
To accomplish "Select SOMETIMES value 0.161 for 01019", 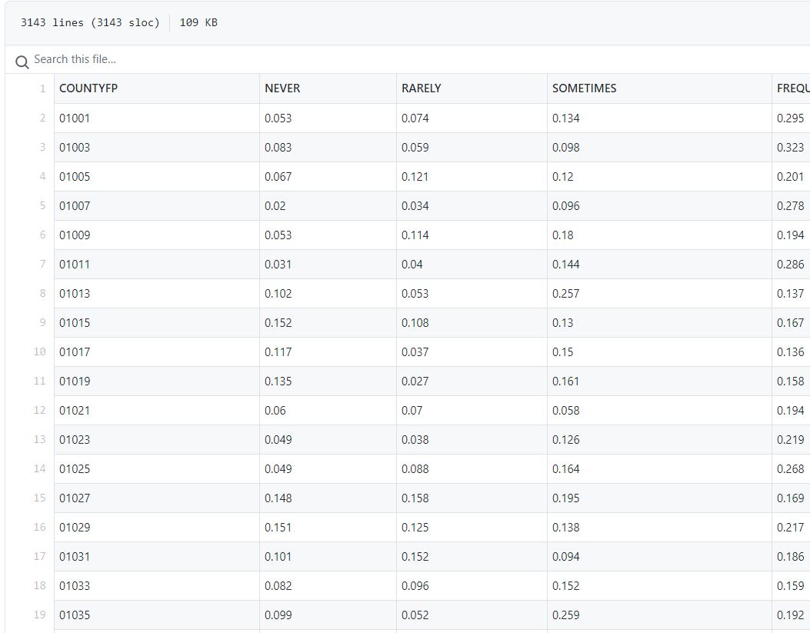I will [x=659, y=381].
